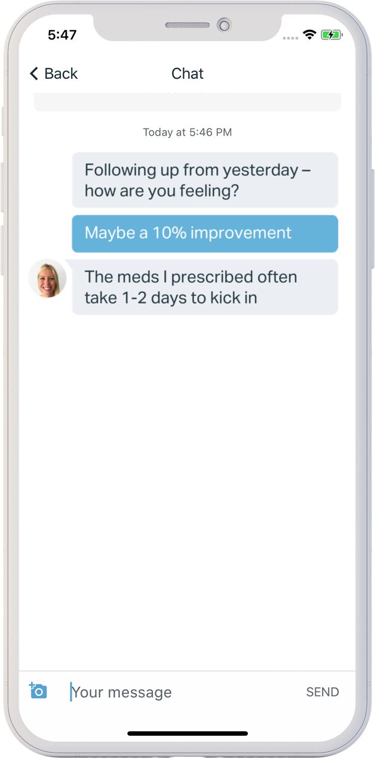375x758 pixels.
Task: Tap the front camera lens in notch
Action: (224, 25)
